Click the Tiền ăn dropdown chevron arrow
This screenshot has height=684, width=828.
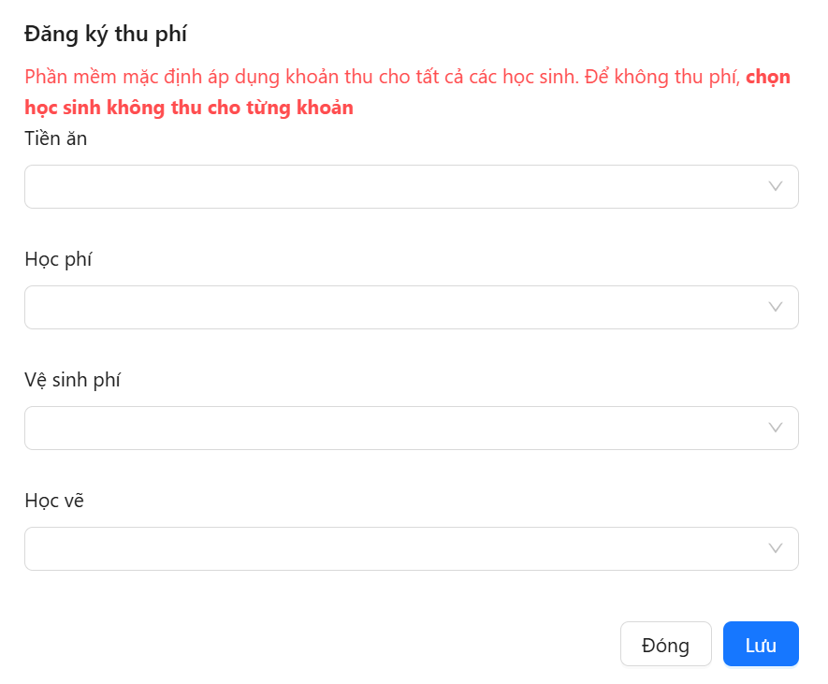(775, 186)
